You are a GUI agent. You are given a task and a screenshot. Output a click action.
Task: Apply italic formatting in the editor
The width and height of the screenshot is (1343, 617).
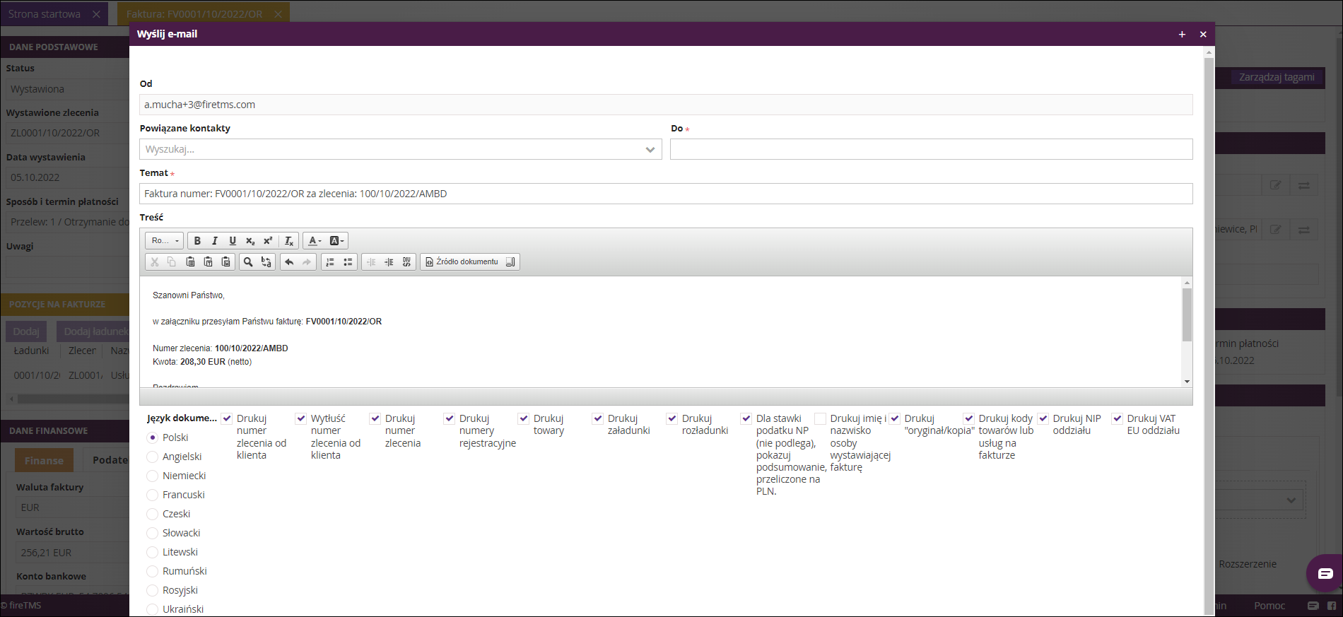[215, 240]
